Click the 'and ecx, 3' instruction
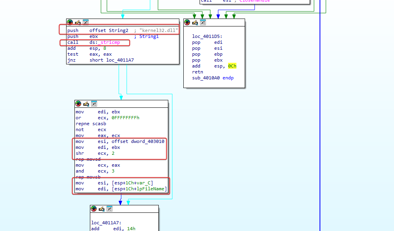This screenshot has width=394, height=231. (95, 171)
